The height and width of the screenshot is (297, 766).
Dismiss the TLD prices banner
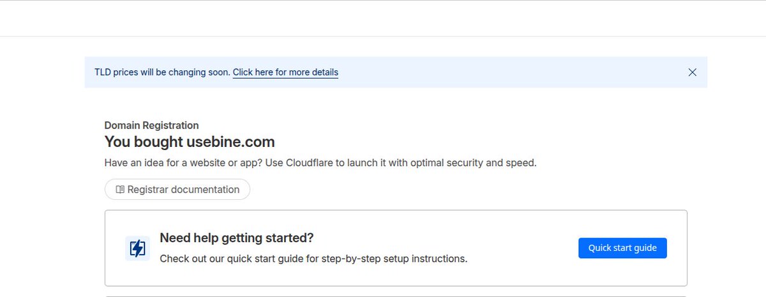(x=692, y=72)
